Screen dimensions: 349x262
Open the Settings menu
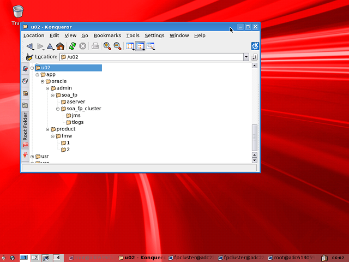click(x=154, y=35)
